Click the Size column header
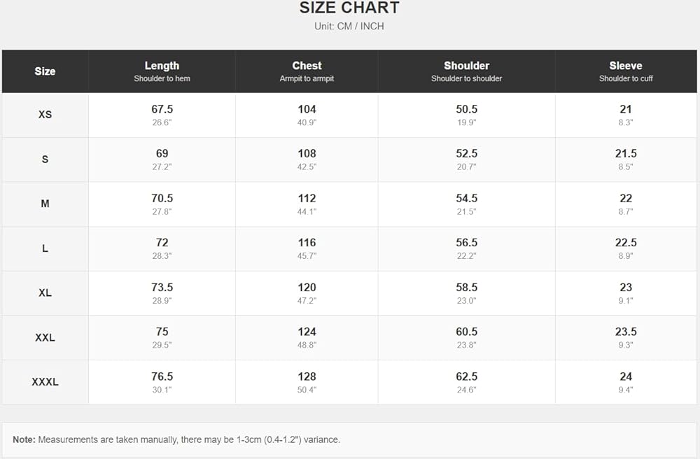 pos(45,71)
